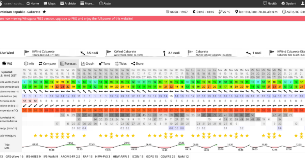The width and height of the screenshot is (305, 160).
Task: Open the Info tab
Action: pos(29,63)
